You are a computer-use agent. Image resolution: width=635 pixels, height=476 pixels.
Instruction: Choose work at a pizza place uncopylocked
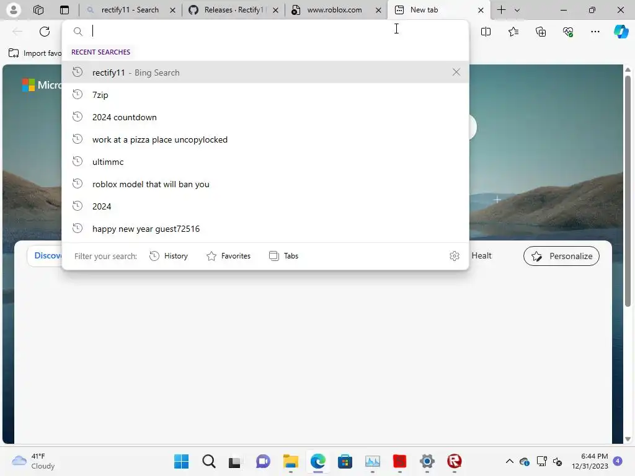[x=265, y=139]
